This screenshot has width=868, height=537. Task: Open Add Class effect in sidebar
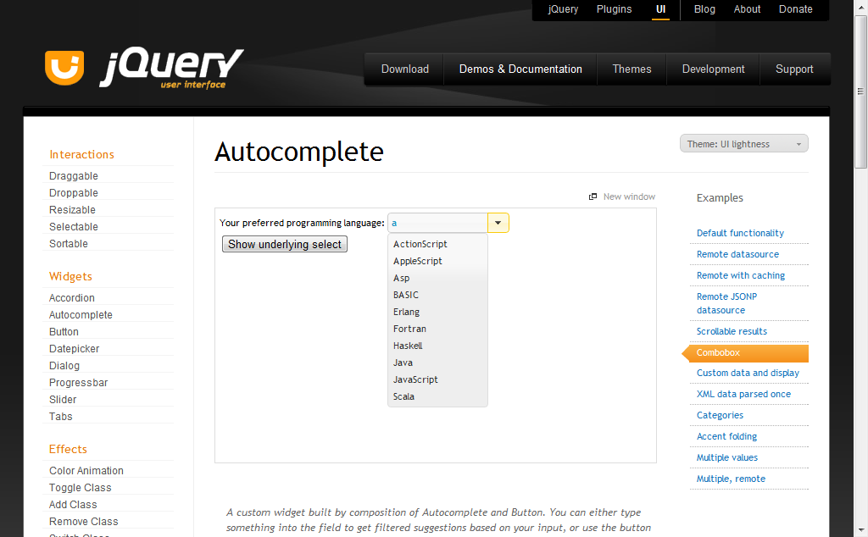73,505
